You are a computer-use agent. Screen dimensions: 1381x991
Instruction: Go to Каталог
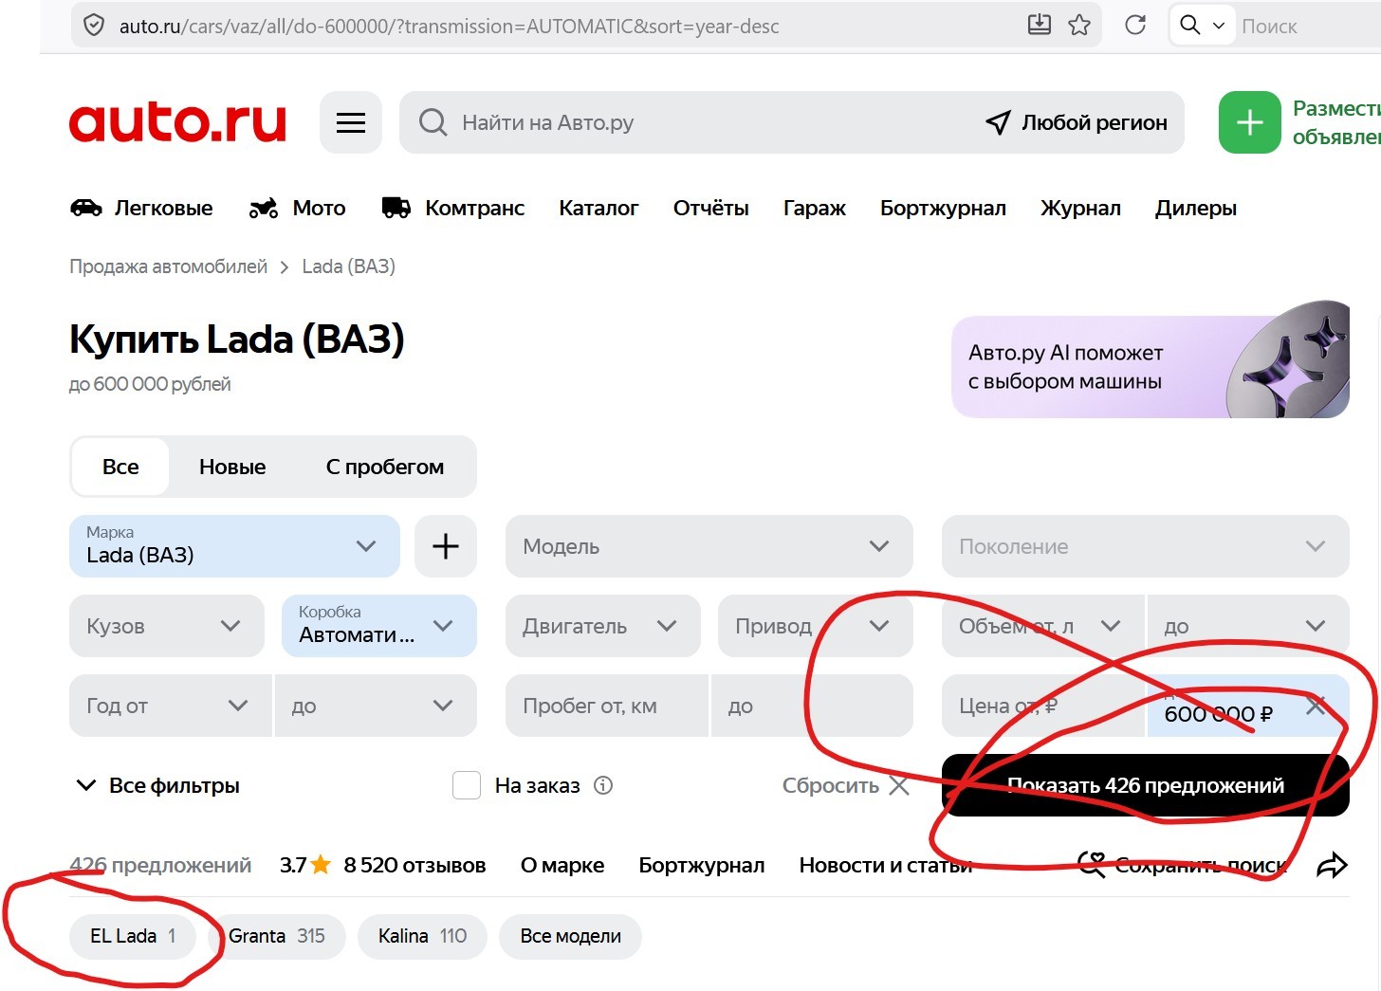point(598,208)
